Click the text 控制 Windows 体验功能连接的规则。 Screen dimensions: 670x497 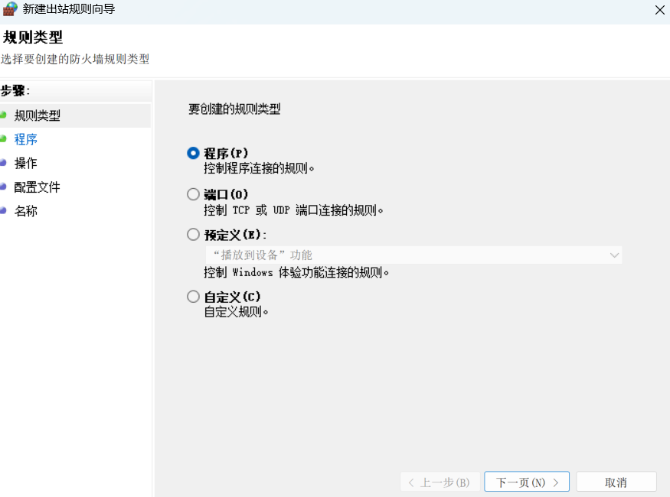point(296,271)
